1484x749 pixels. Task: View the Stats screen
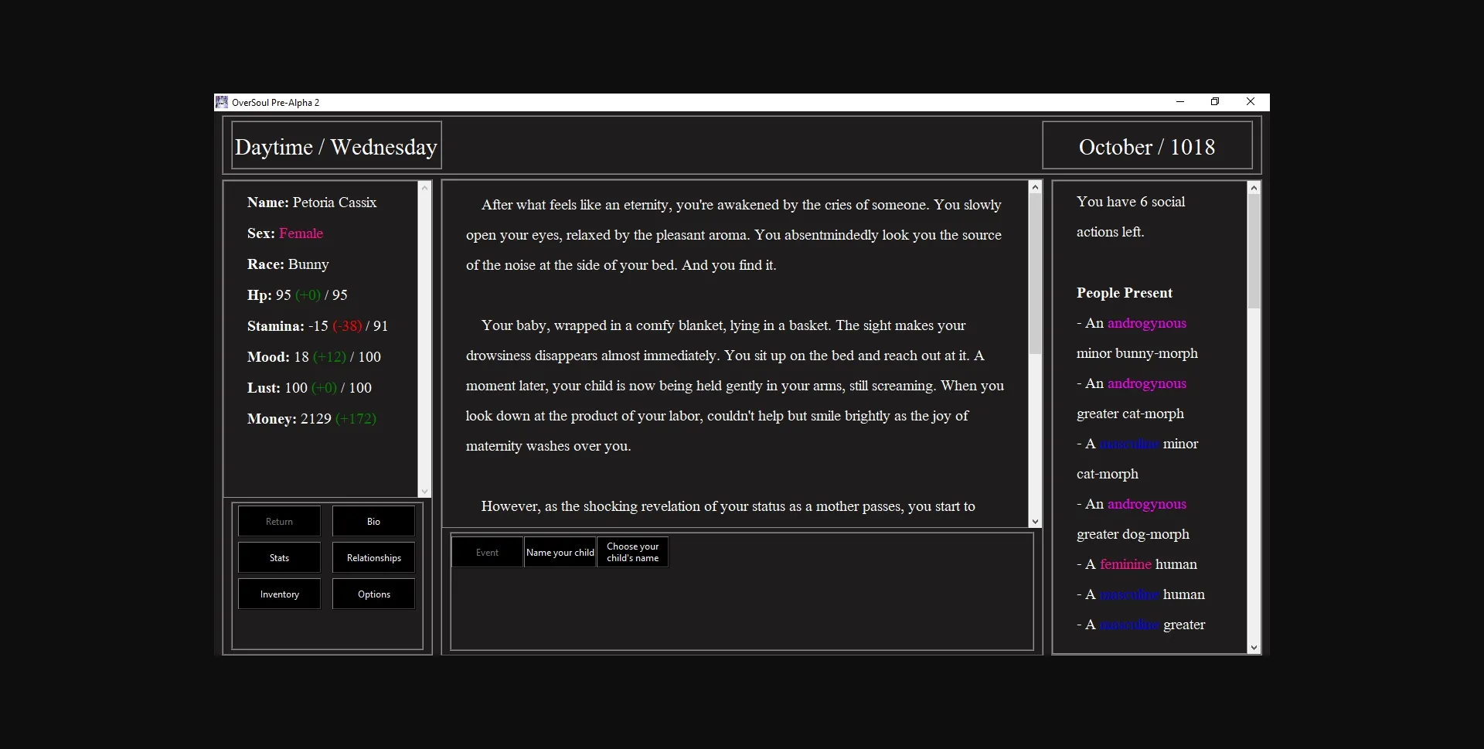pos(278,557)
